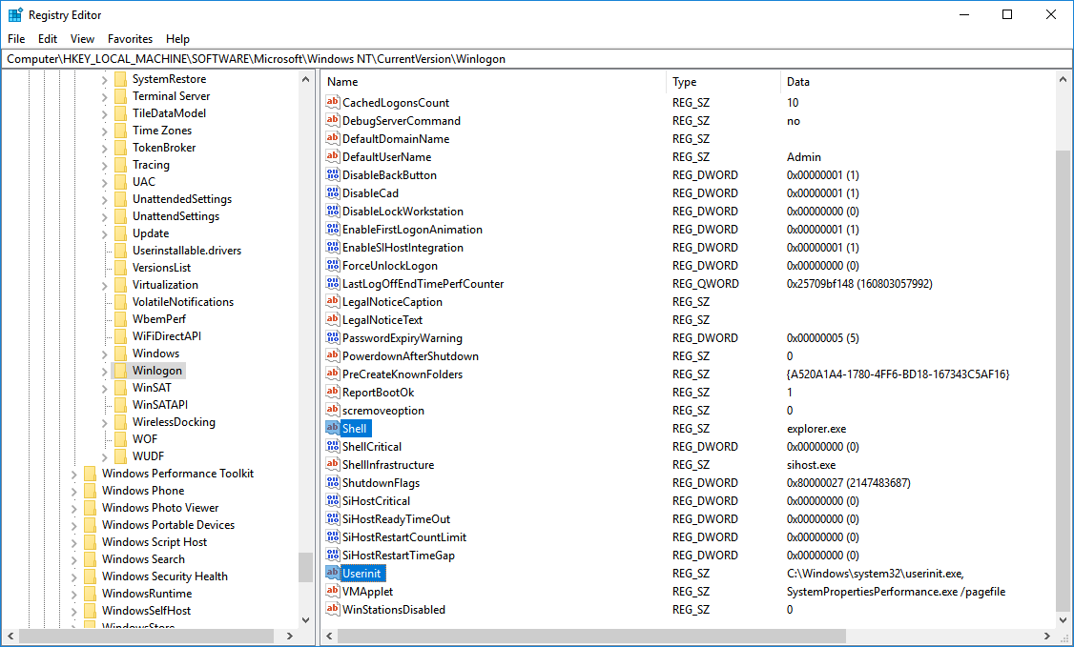Select the VMApplet value entry

pos(367,592)
